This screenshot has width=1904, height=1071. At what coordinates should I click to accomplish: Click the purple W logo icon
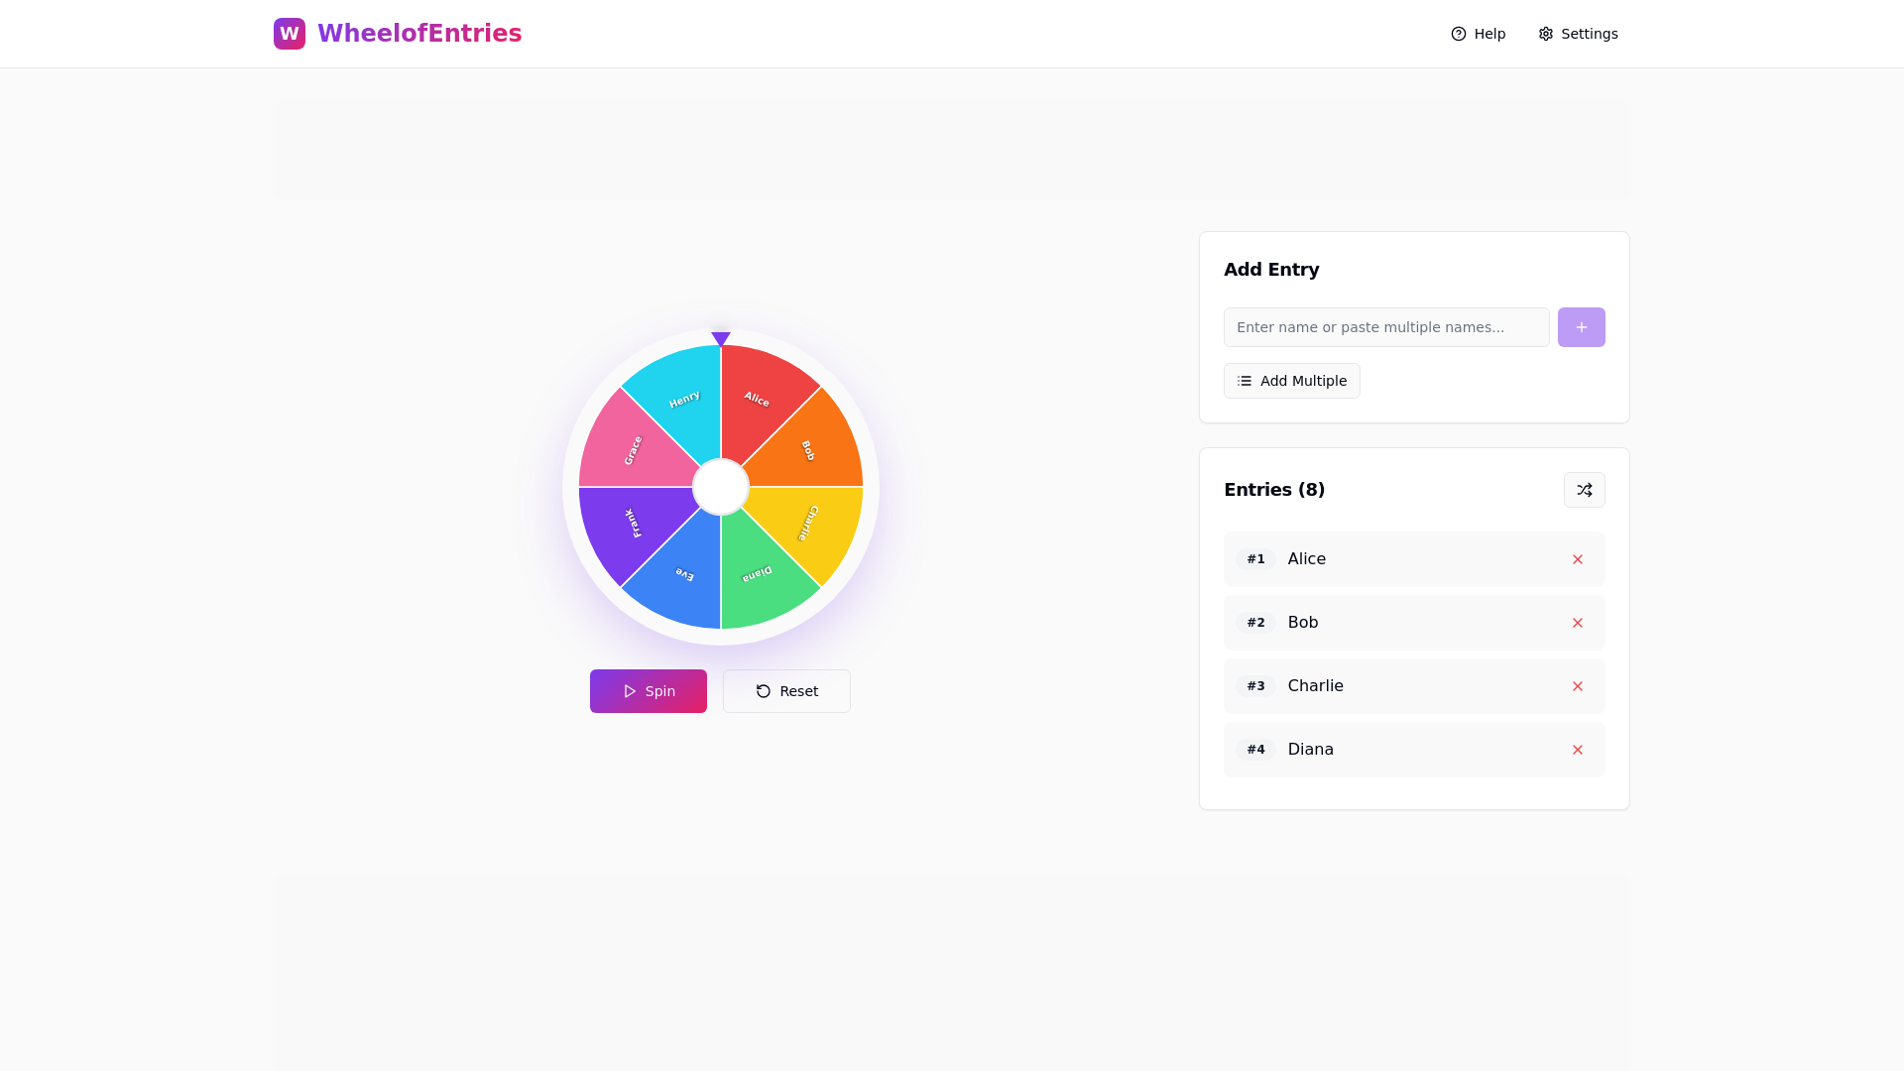(x=290, y=34)
